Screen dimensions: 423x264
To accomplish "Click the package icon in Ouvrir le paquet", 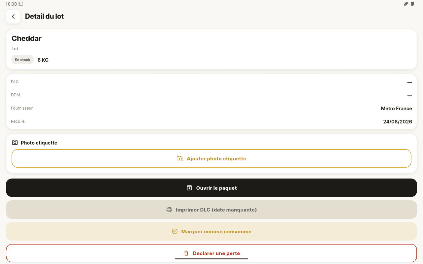I will point(189,188).
